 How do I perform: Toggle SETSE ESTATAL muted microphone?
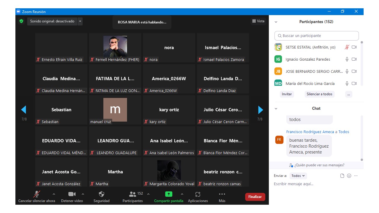[347, 47]
